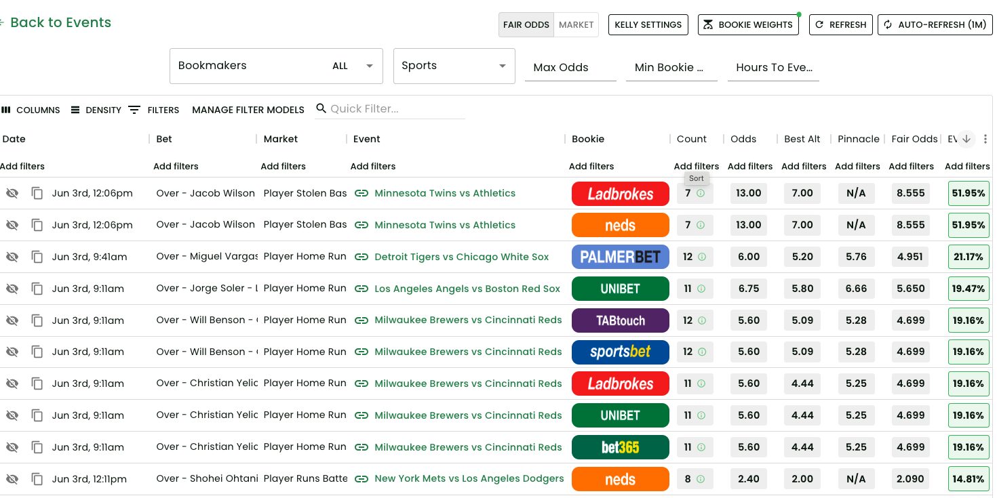Click link icon for Mets vs Dodgers
Screen dimensions: 997x498
pos(361,479)
